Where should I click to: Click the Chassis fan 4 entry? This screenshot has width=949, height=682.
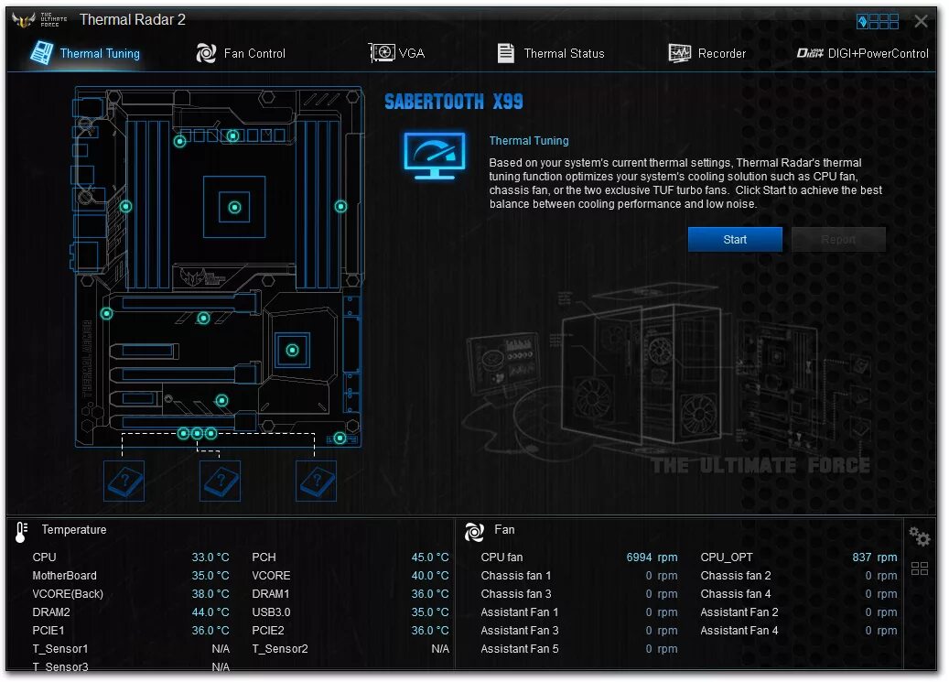tap(799, 593)
